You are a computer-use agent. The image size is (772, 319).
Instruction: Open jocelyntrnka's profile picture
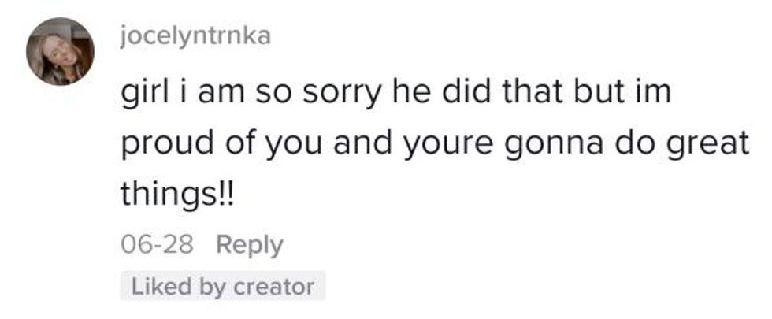(60, 51)
